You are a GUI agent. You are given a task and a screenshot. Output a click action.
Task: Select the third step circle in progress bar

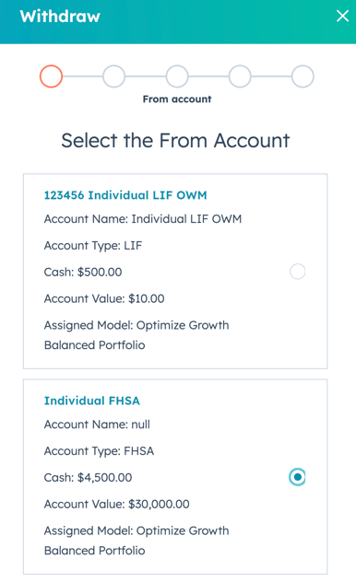point(177,76)
